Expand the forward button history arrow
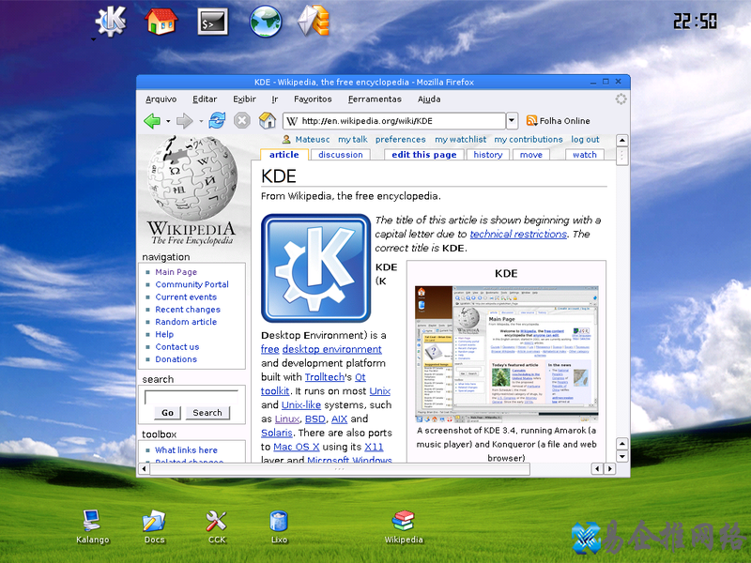The width and height of the screenshot is (751, 563). (x=201, y=121)
